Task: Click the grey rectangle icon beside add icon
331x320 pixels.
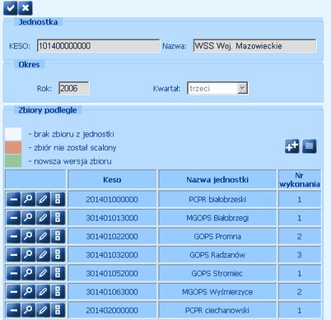Action: pos(310,146)
